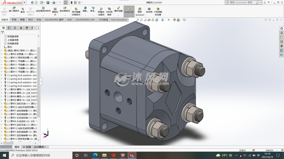
Task: Click the 3D 视图 bottom tab
Action: pos(27,147)
